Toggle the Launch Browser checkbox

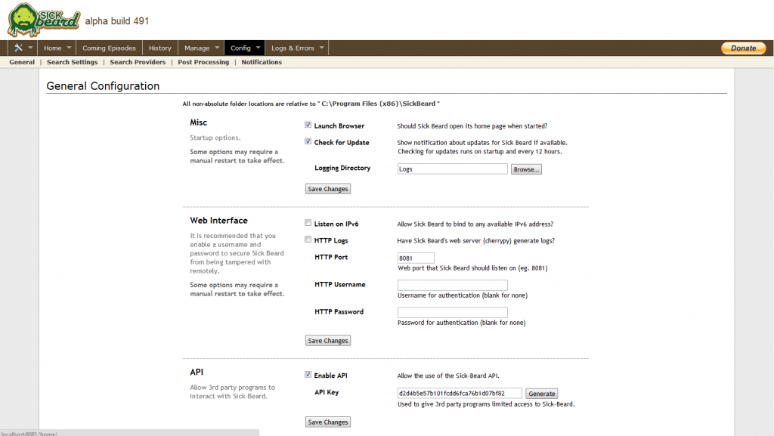click(308, 125)
